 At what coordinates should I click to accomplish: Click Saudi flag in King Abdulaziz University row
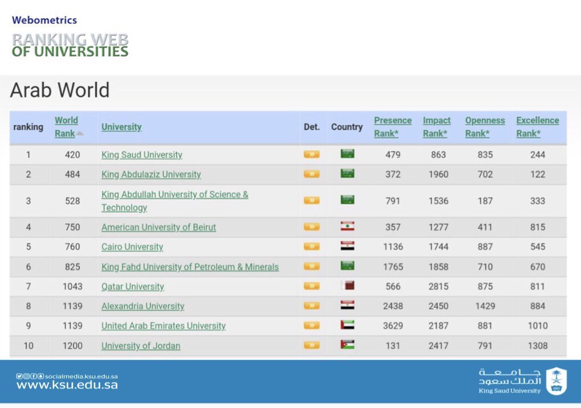[x=347, y=173]
